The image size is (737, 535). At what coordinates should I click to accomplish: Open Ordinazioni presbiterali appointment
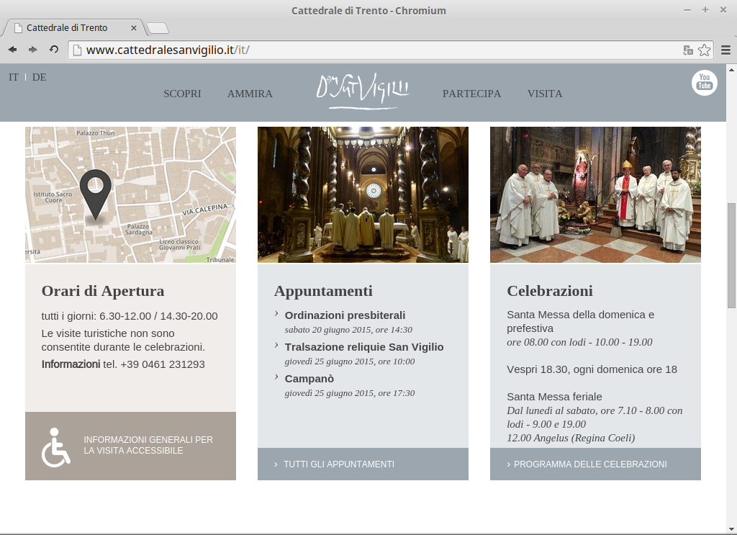(x=345, y=315)
